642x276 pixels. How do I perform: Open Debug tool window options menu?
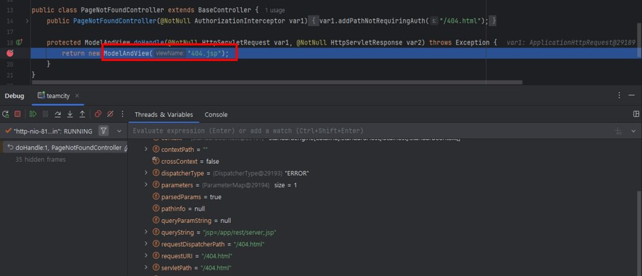(x=619, y=95)
